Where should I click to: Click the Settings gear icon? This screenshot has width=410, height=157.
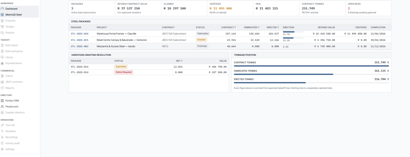tap(2, 149)
